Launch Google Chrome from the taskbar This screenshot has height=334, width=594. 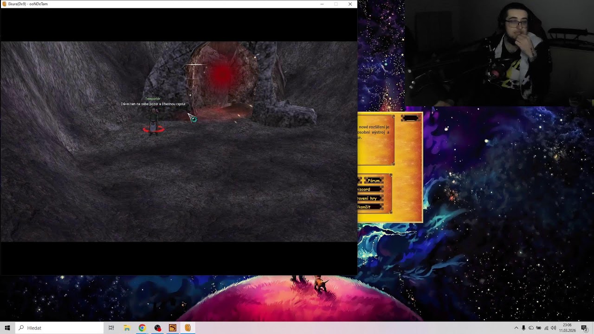click(142, 328)
